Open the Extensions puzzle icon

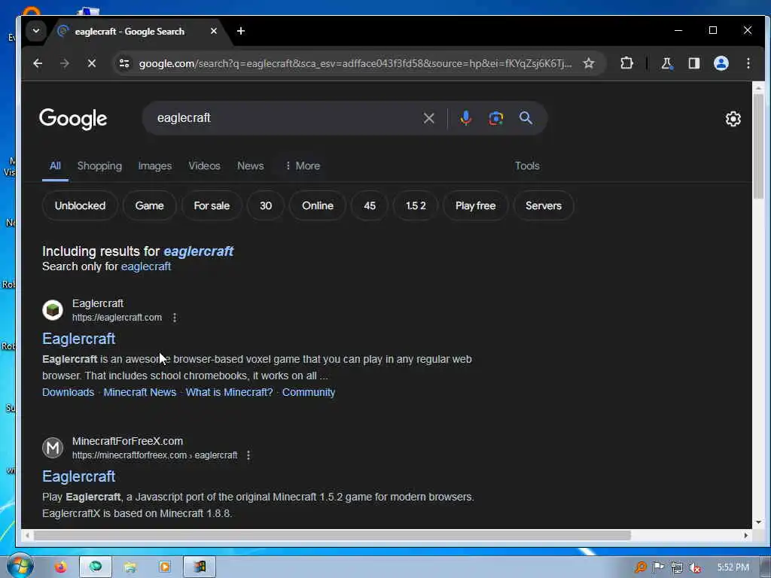point(626,63)
